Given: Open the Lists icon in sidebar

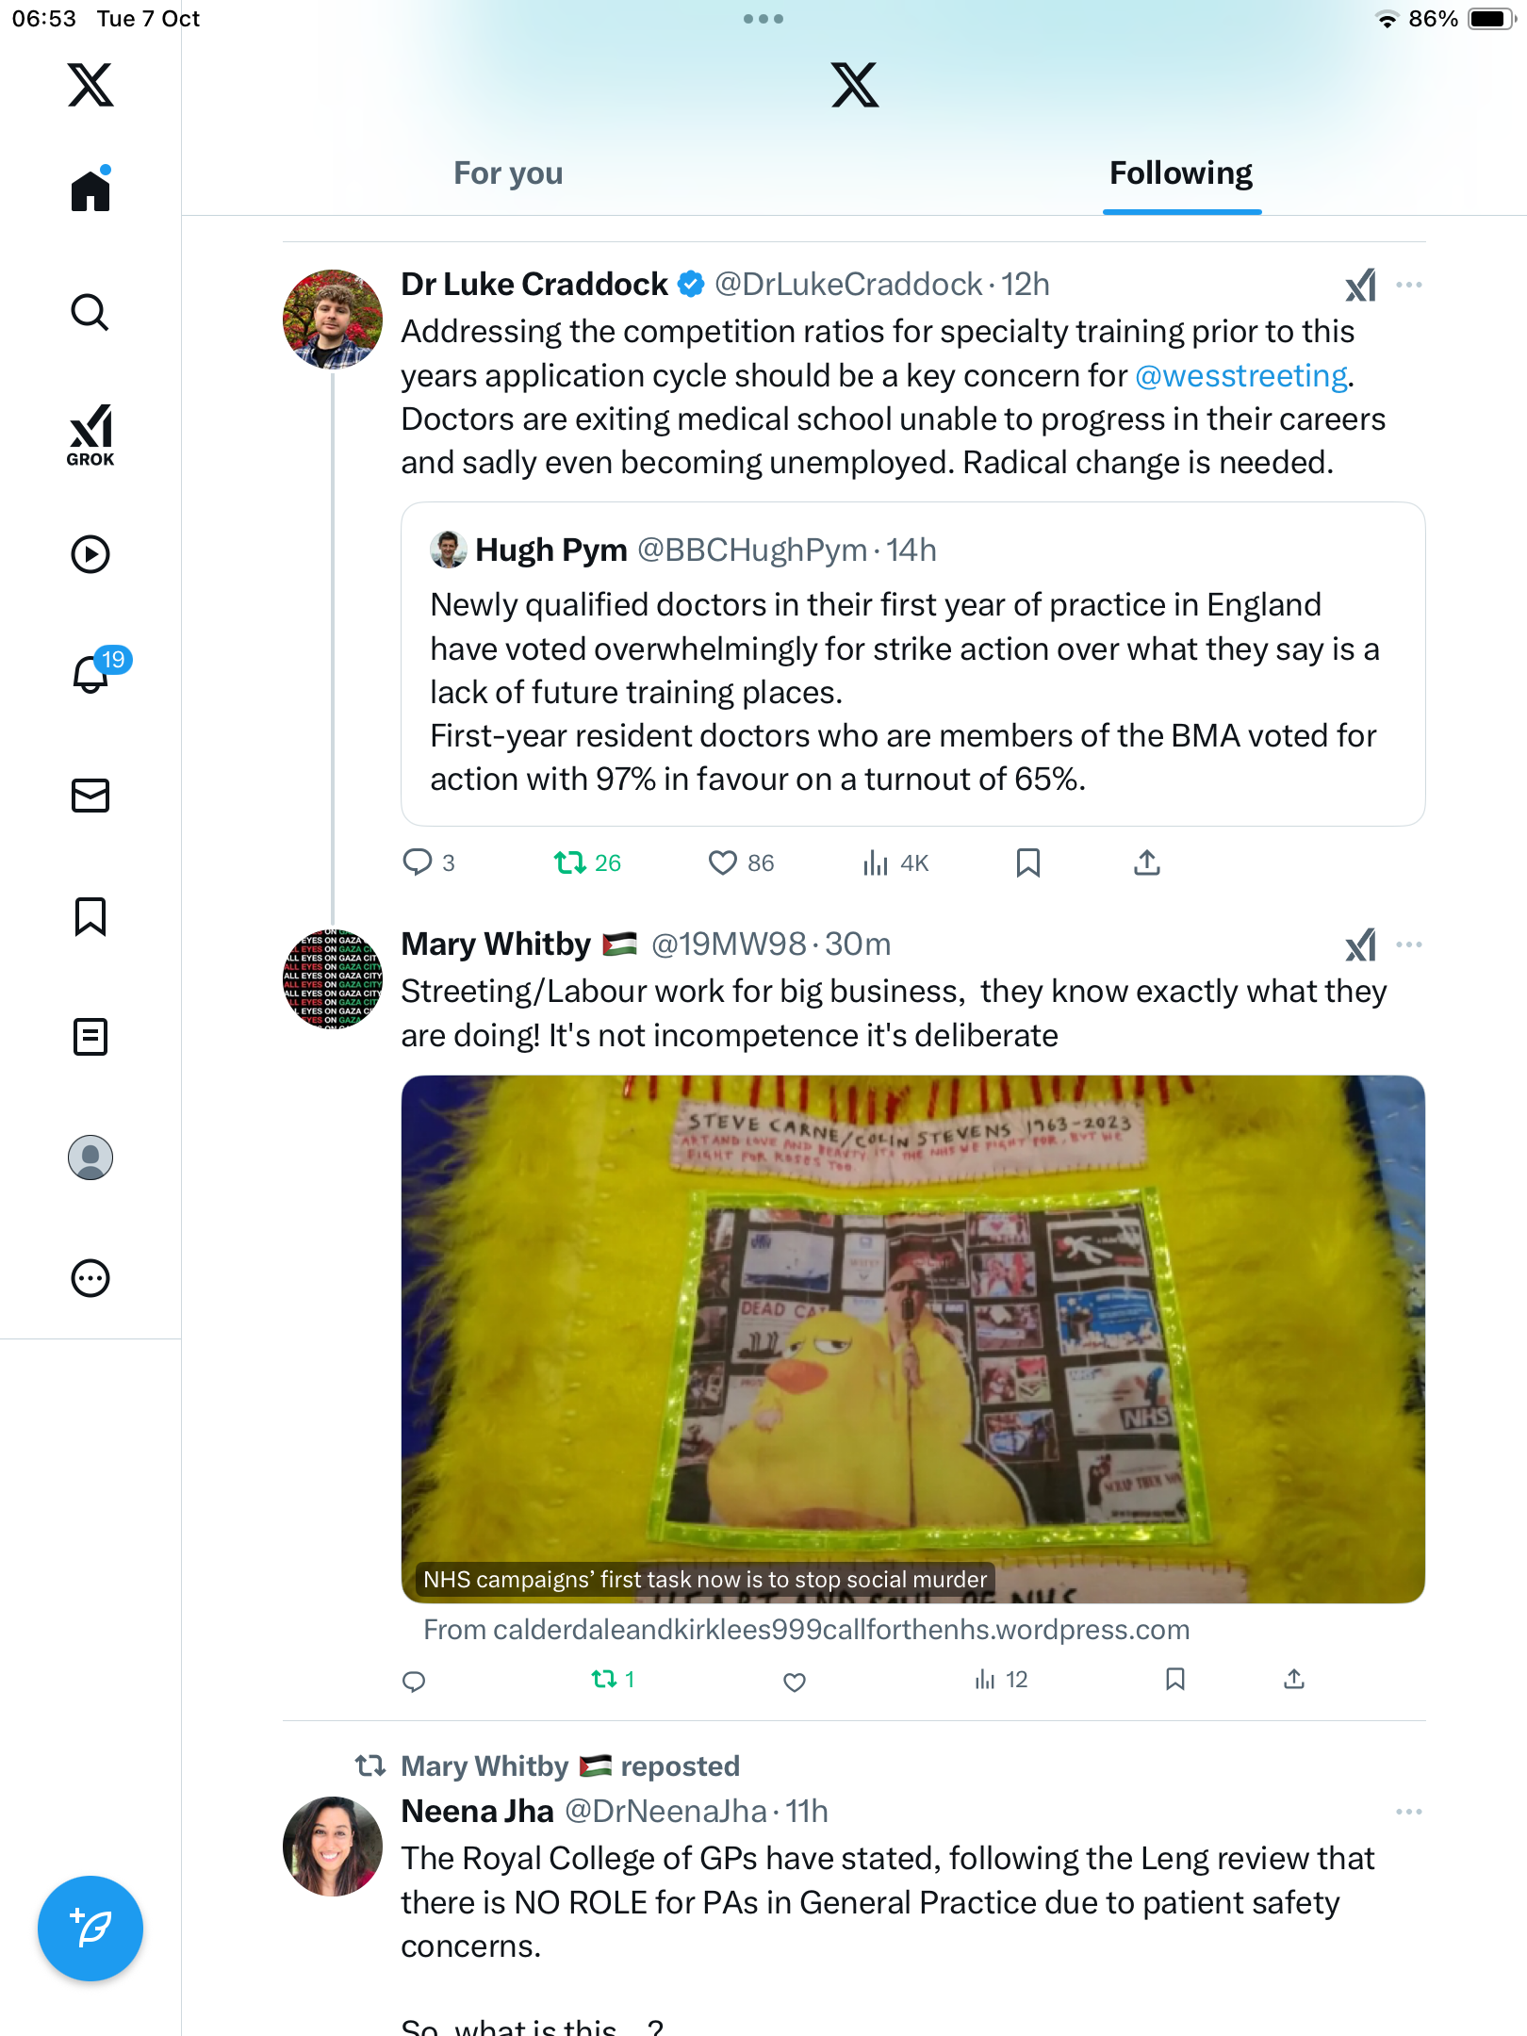Looking at the screenshot, I should tap(90, 1037).
